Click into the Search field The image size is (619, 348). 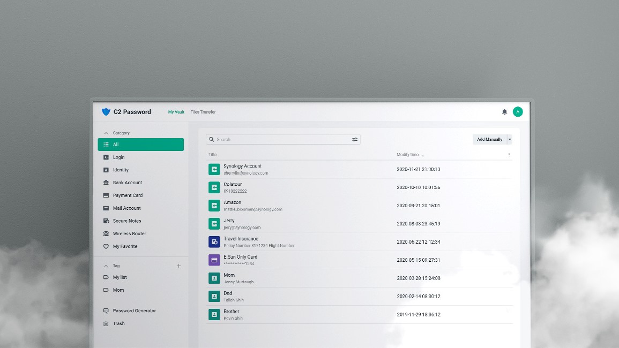tap(283, 139)
